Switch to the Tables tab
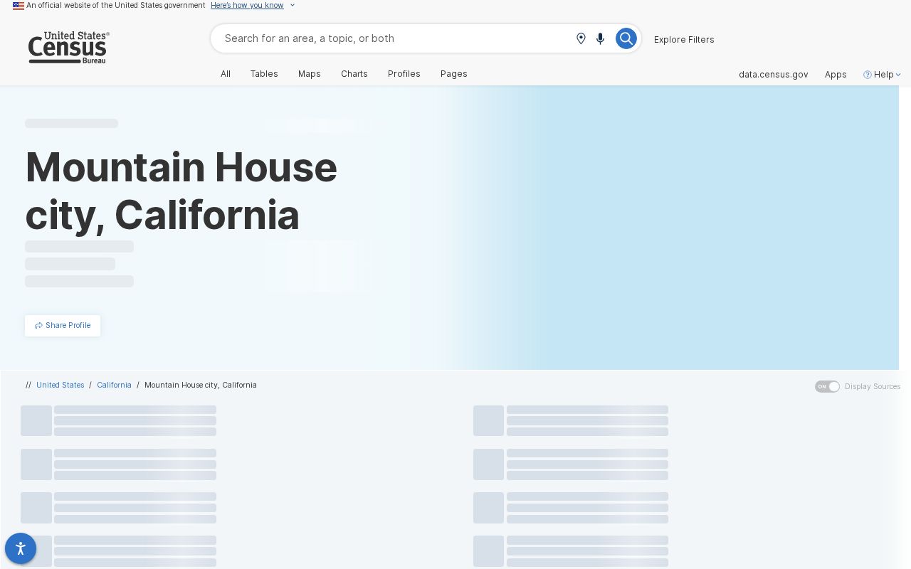911x569 pixels. tap(264, 74)
